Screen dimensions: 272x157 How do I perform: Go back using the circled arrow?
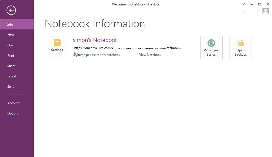tap(11, 10)
